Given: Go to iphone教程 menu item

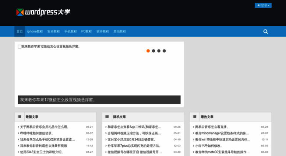Looking at the screenshot, I should (35, 31).
